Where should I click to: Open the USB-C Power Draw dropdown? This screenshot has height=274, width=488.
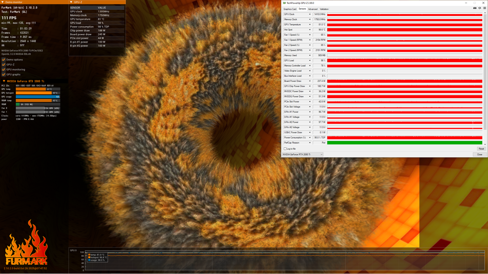click(310, 132)
